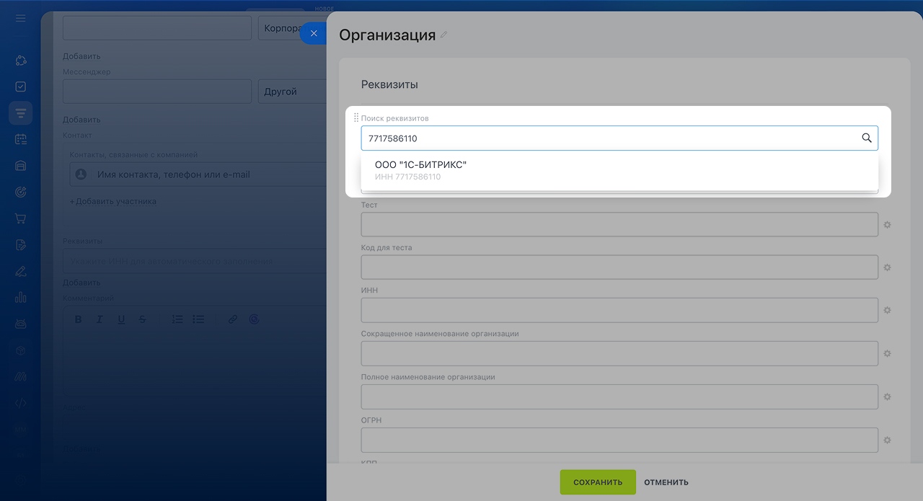Open the code brackets developer icon in sidebar

coord(20,403)
